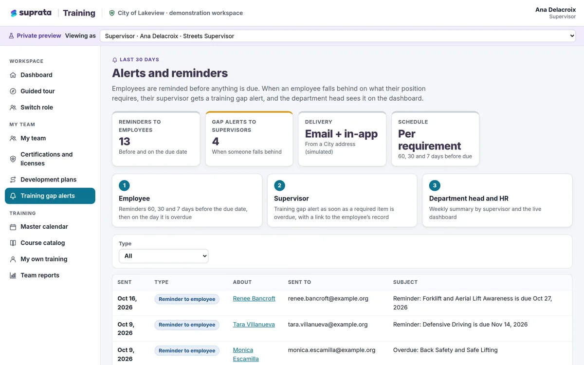Open Development plans page
Screen dimensions: 584x365
point(50,180)
